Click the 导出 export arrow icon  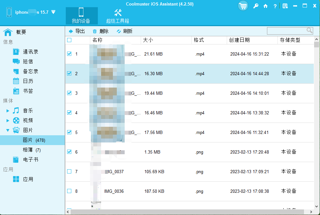(x=71, y=31)
